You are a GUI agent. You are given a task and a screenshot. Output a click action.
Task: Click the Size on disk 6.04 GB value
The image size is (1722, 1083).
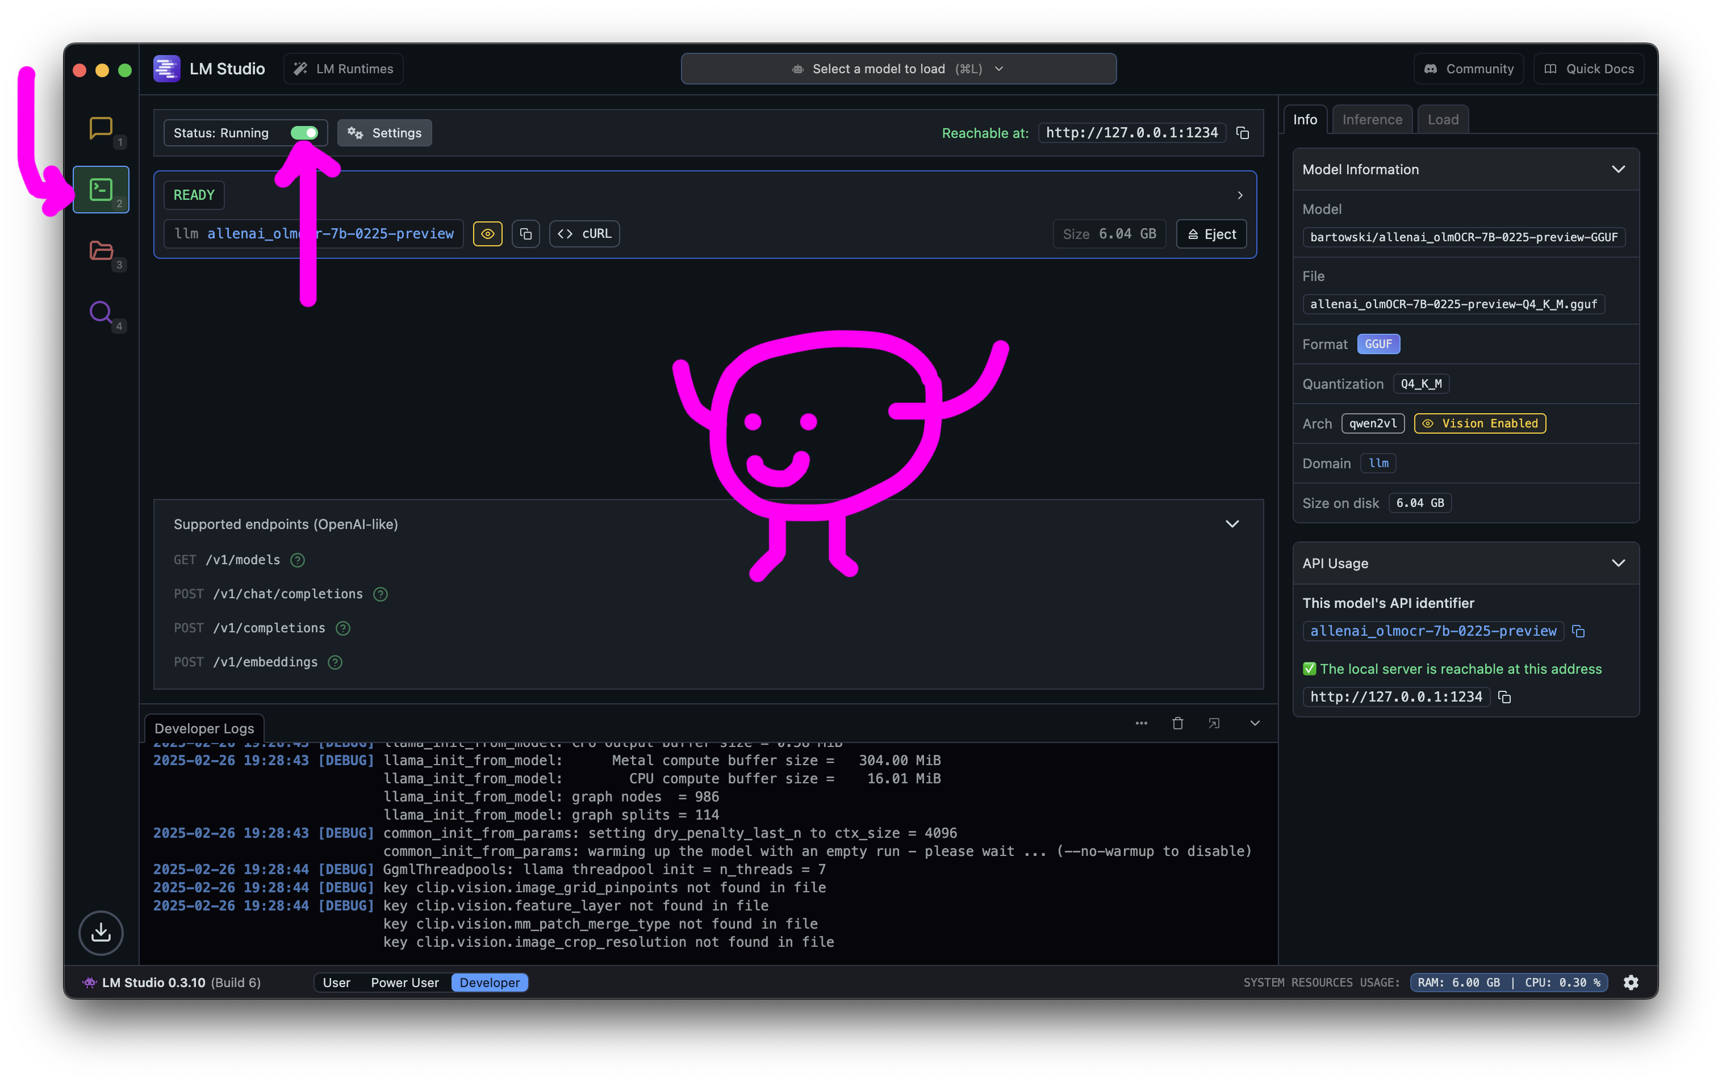(x=1420, y=503)
